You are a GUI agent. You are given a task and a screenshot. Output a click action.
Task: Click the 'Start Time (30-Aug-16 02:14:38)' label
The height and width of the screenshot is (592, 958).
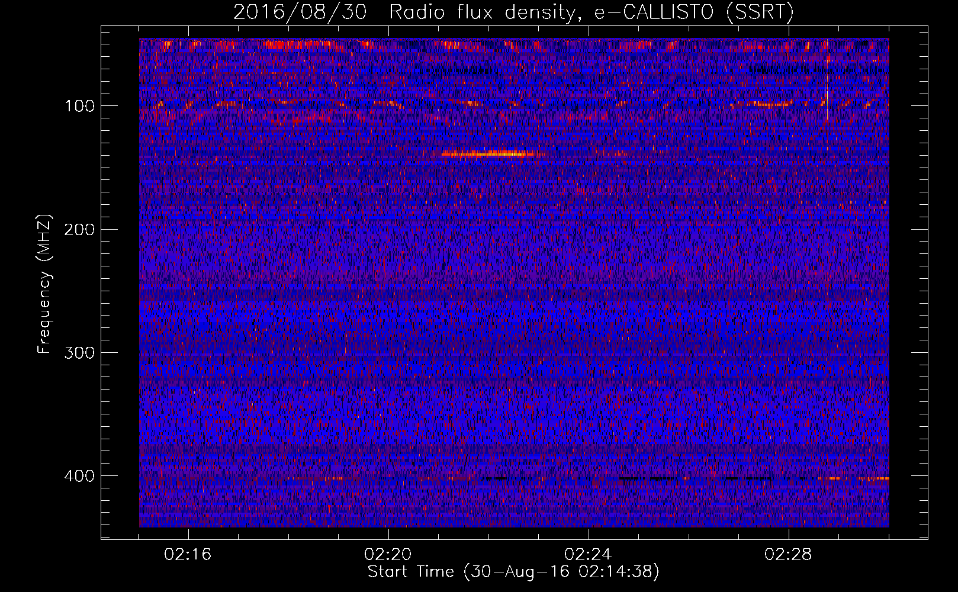[x=513, y=572]
